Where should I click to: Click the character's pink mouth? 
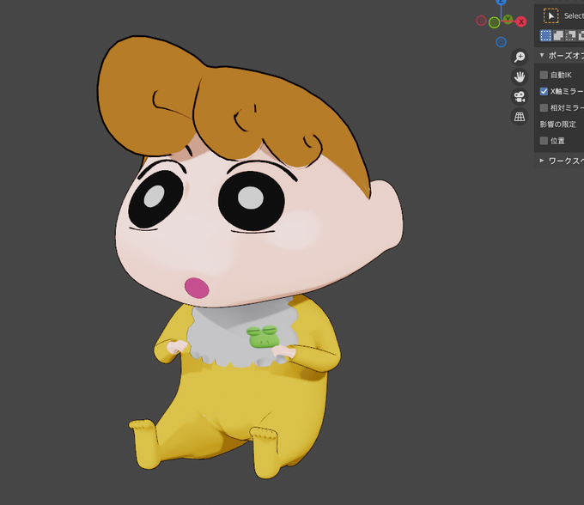click(x=197, y=288)
